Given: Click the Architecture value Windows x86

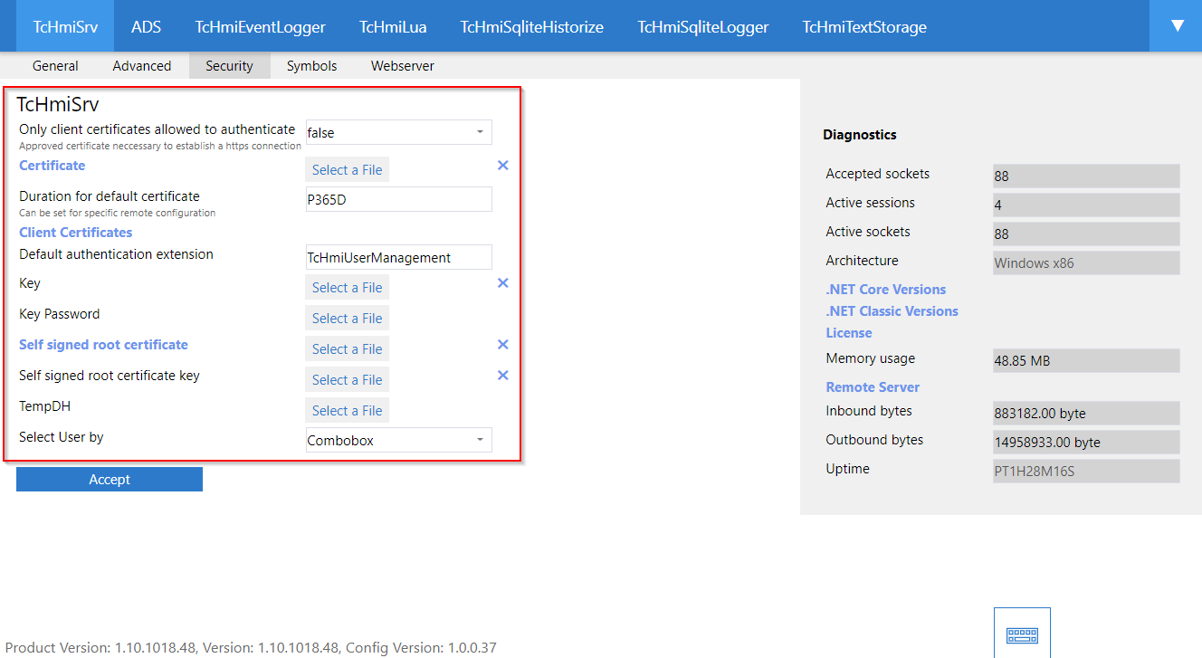Looking at the screenshot, I should (1086, 262).
